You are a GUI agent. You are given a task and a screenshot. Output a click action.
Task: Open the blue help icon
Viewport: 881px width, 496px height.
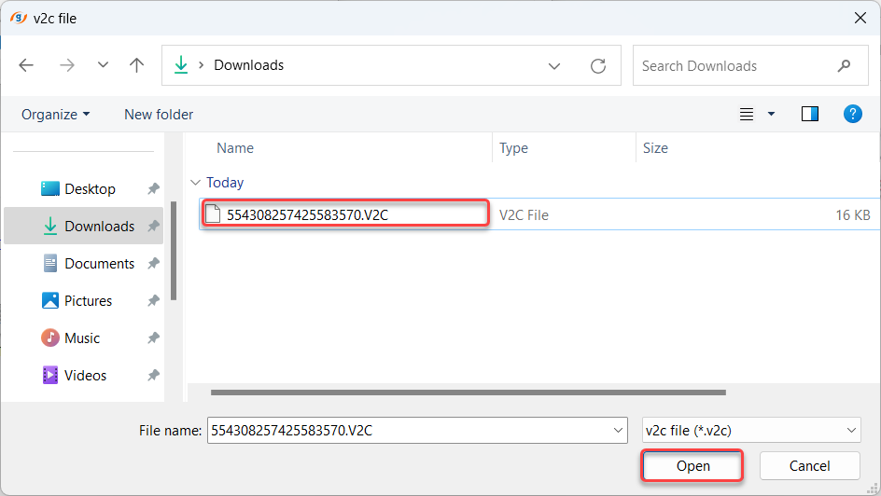[x=852, y=114]
